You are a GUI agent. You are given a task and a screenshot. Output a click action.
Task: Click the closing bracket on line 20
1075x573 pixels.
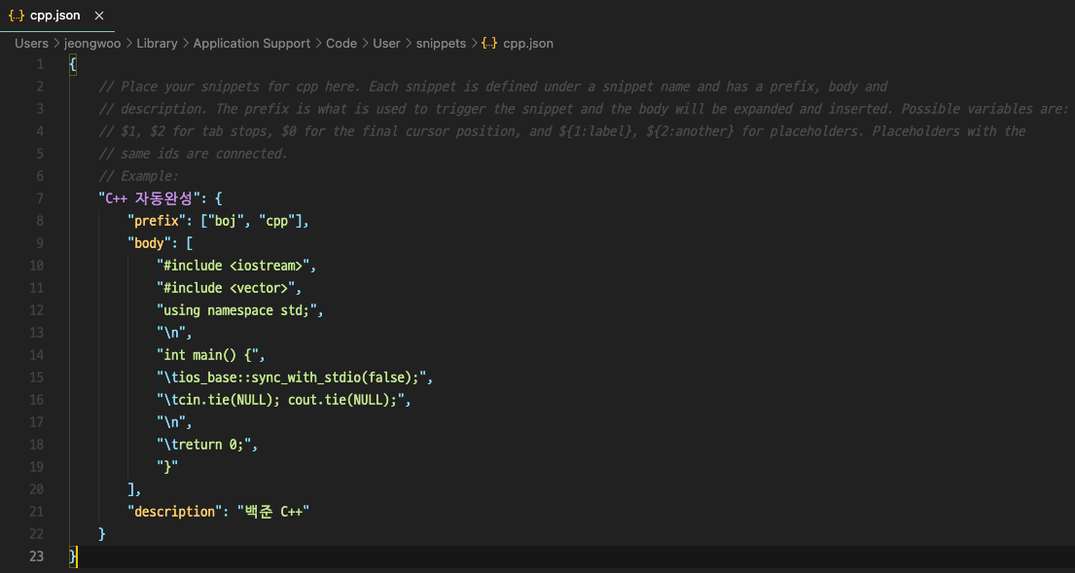[x=131, y=489]
